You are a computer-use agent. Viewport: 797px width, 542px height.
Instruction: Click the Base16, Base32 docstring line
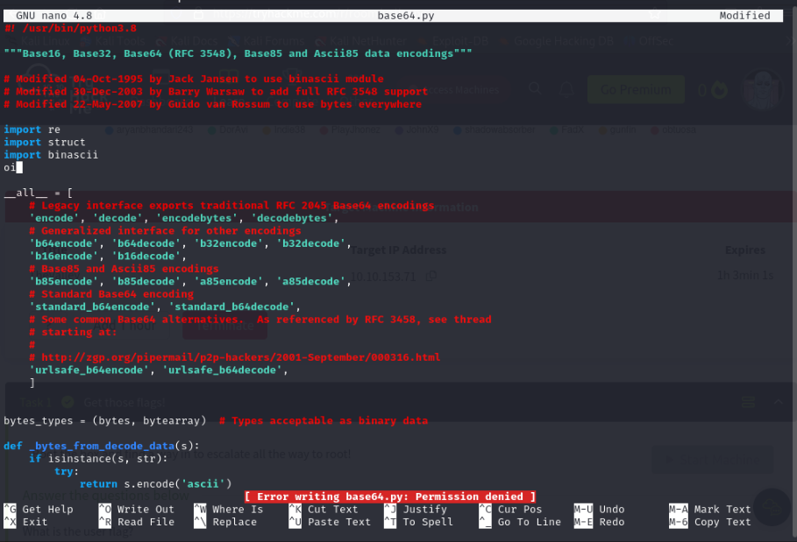[x=238, y=53]
